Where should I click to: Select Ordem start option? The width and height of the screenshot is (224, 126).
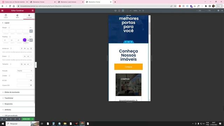point(25,56)
